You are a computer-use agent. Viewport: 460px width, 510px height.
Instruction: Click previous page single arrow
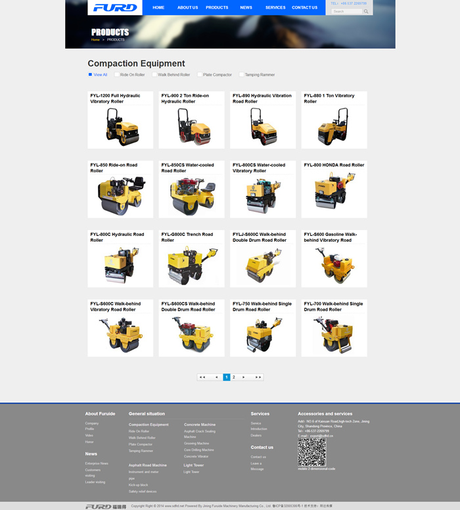[x=217, y=377]
